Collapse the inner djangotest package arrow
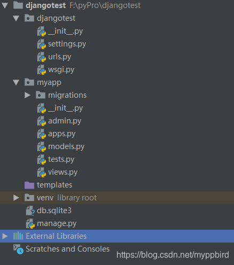Viewport: 234px width, 265px height. (x=16, y=18)
